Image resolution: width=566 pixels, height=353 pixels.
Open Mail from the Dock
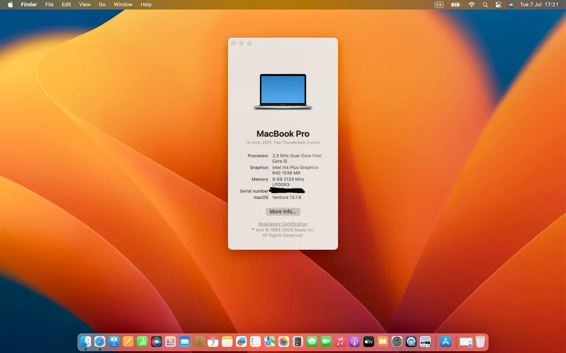coord(185,342)
